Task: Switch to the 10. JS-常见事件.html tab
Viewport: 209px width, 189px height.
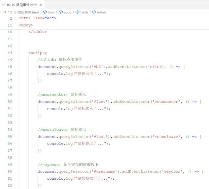Action: click(x=22, y=5)
